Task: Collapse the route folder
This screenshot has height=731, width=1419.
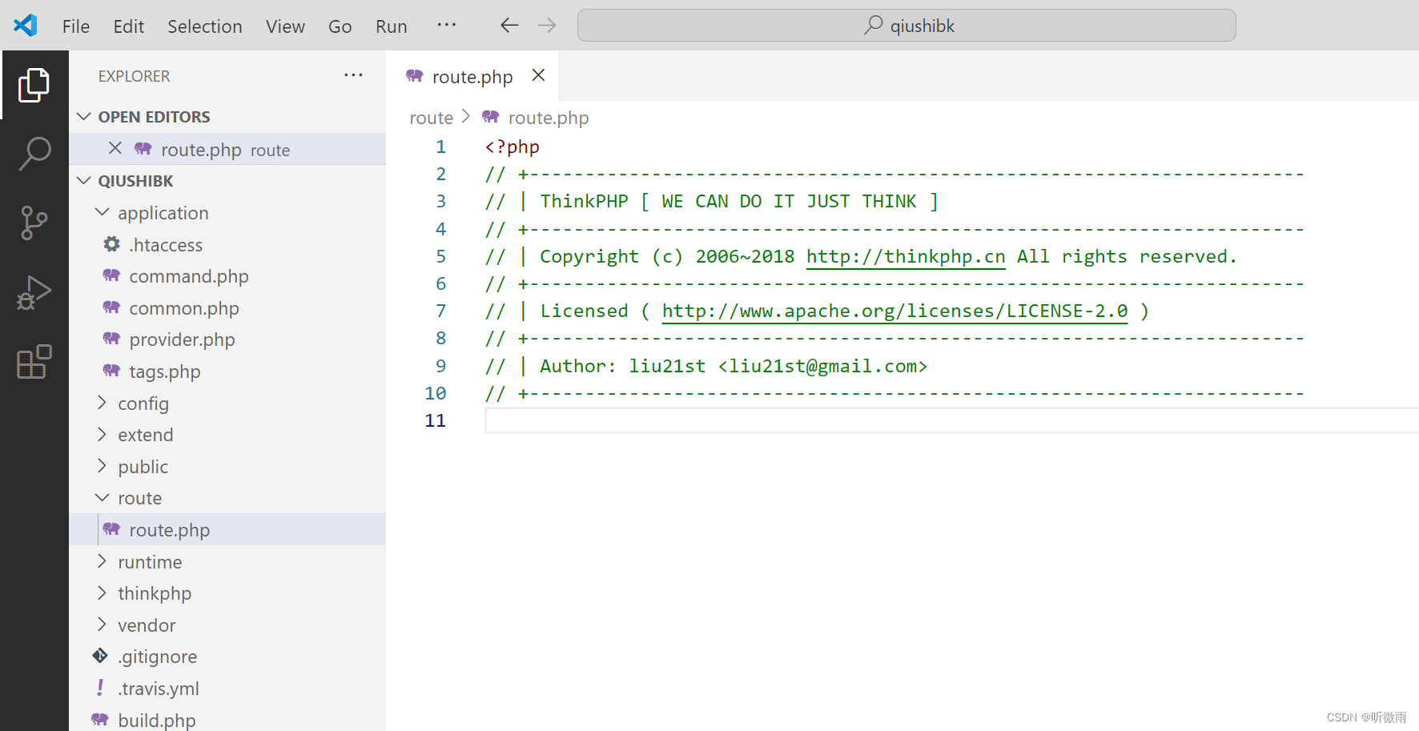Action: [102, 497]
